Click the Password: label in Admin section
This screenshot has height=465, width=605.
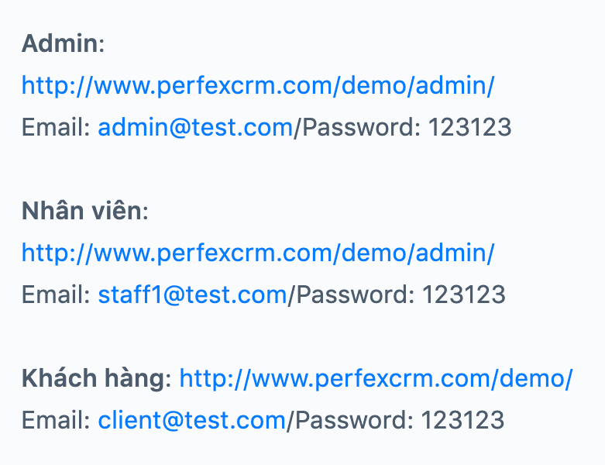[x=361, y=127]
